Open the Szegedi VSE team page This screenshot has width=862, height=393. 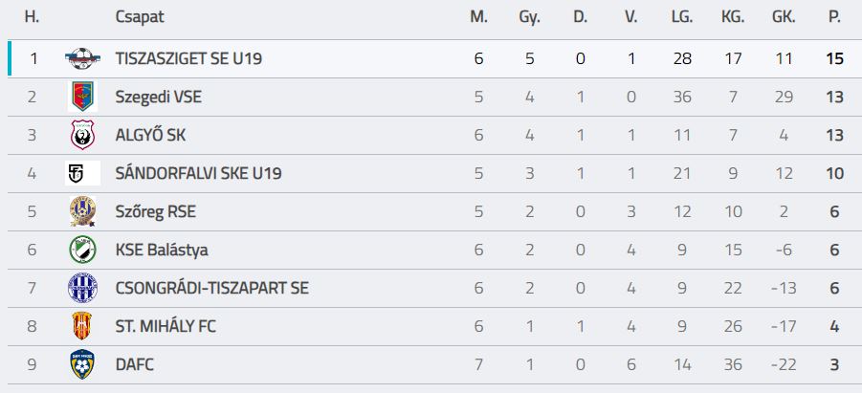pyautogui.click(x=158, y=97)
